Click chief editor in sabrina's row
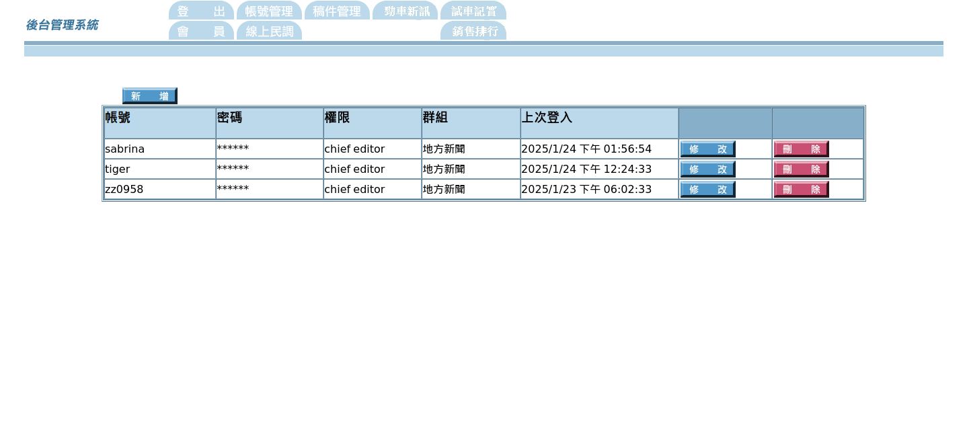Screen dimensions: 967x421 click(x=354, y=149)
